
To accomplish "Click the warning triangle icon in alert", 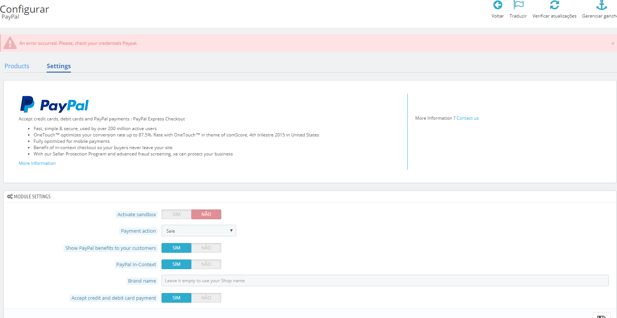I will click(10, 43).
